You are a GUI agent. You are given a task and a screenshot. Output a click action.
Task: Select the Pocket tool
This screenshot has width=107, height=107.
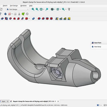click(2, 18)
